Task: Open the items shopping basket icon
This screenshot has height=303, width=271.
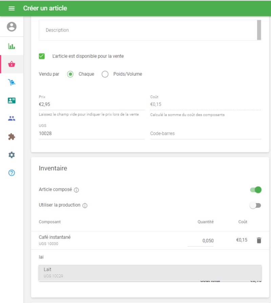Action: pos(12,64)
